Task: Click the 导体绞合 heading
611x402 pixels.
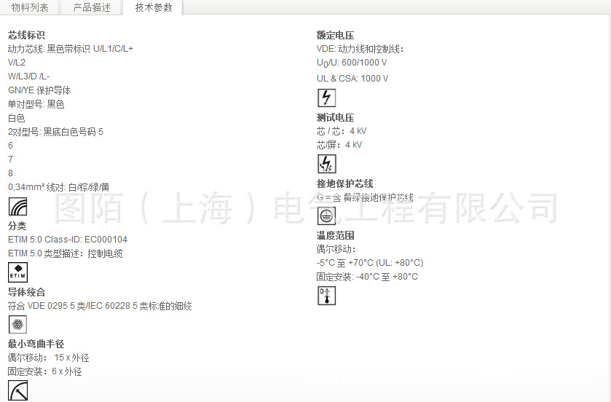Action: (x=26, y=292)
